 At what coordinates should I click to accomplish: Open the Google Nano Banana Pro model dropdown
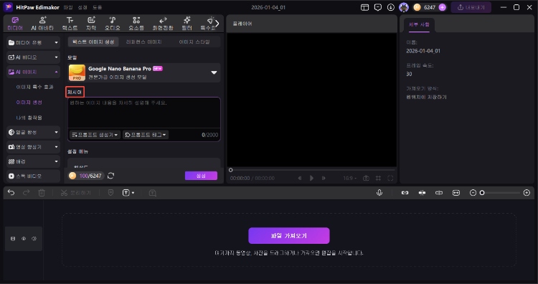144,72
